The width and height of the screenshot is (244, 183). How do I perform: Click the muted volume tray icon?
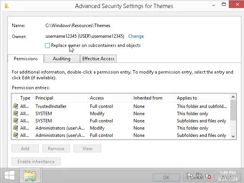pos(208,176)
